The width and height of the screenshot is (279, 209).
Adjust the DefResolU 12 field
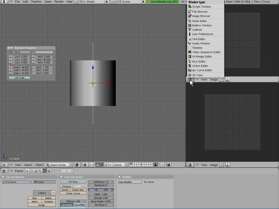(x=101, y=182)
